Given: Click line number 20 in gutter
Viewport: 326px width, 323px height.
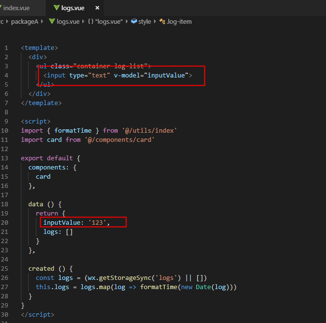Looking at the screenshot, I should point(4,223).
